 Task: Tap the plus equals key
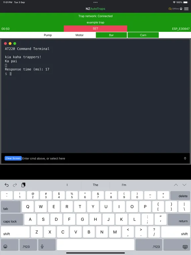[x=163, y=195]
